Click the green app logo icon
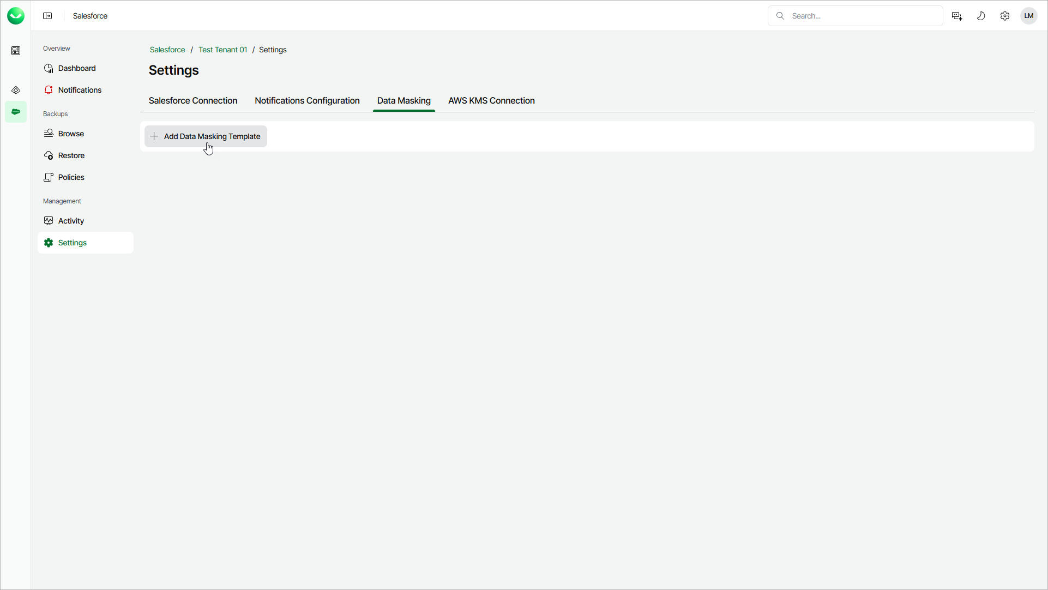Screen dimensions: 1048x590 coord(16,16)
